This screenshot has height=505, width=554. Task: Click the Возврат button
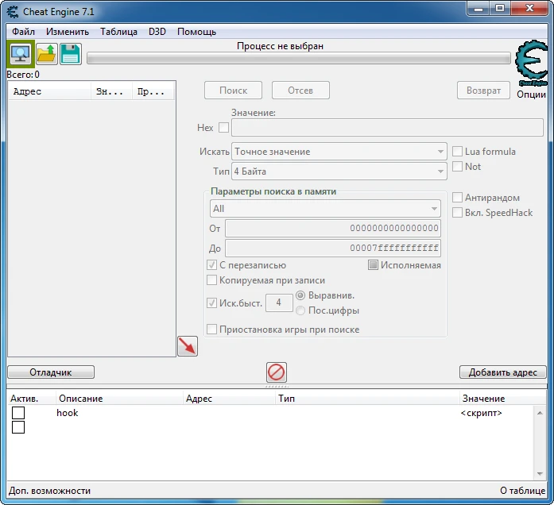tap(483, 91)
